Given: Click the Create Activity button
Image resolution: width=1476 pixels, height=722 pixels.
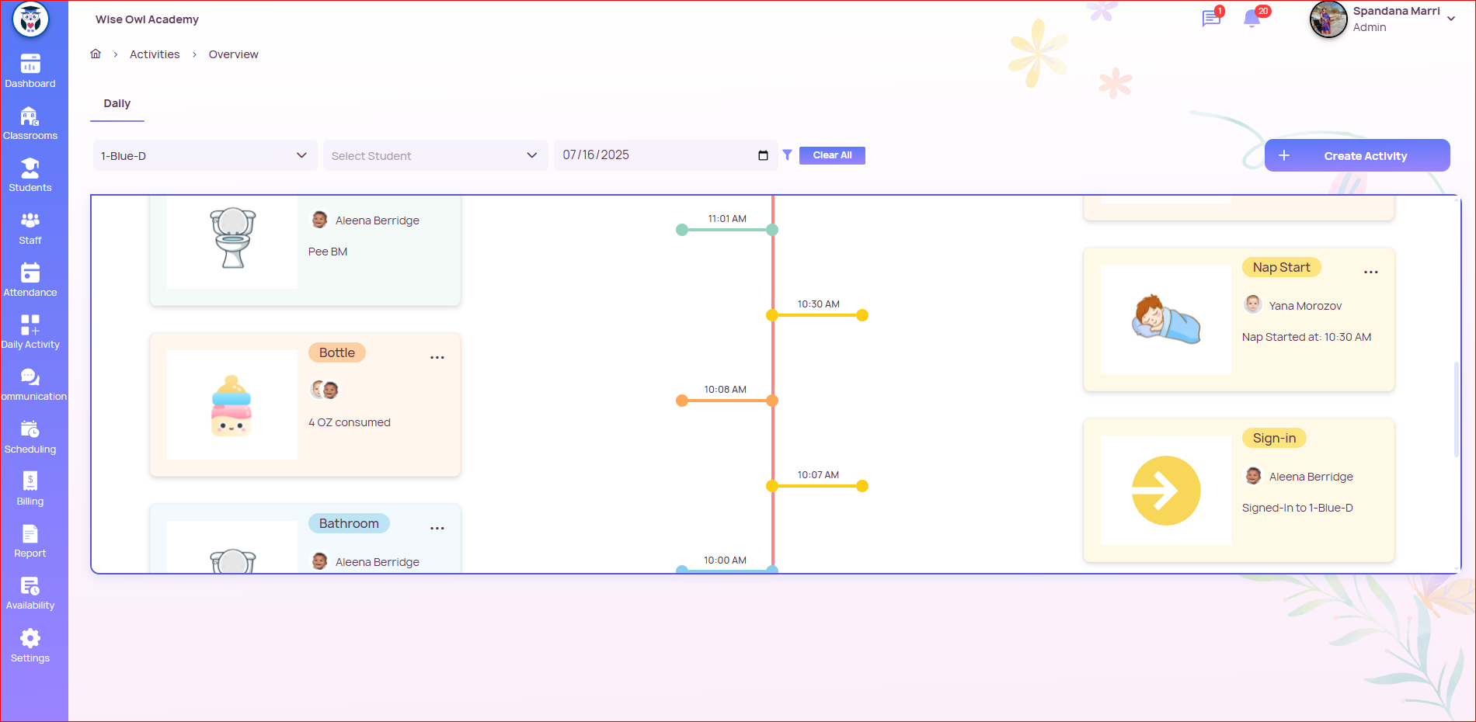Looking at the screenshot, I should coord(1356,155).
